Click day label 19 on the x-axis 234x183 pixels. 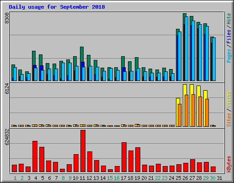(x=137, y=178)
